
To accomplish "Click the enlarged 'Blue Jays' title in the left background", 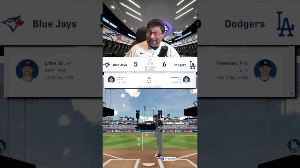I will [x=54, y=24].
